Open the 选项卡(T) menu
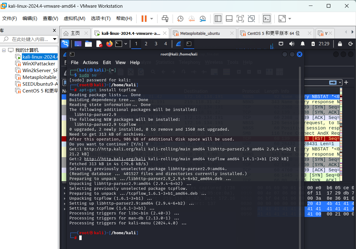Image resolution: width=356 pixels, height=249 pixels. tap(100, 18)
